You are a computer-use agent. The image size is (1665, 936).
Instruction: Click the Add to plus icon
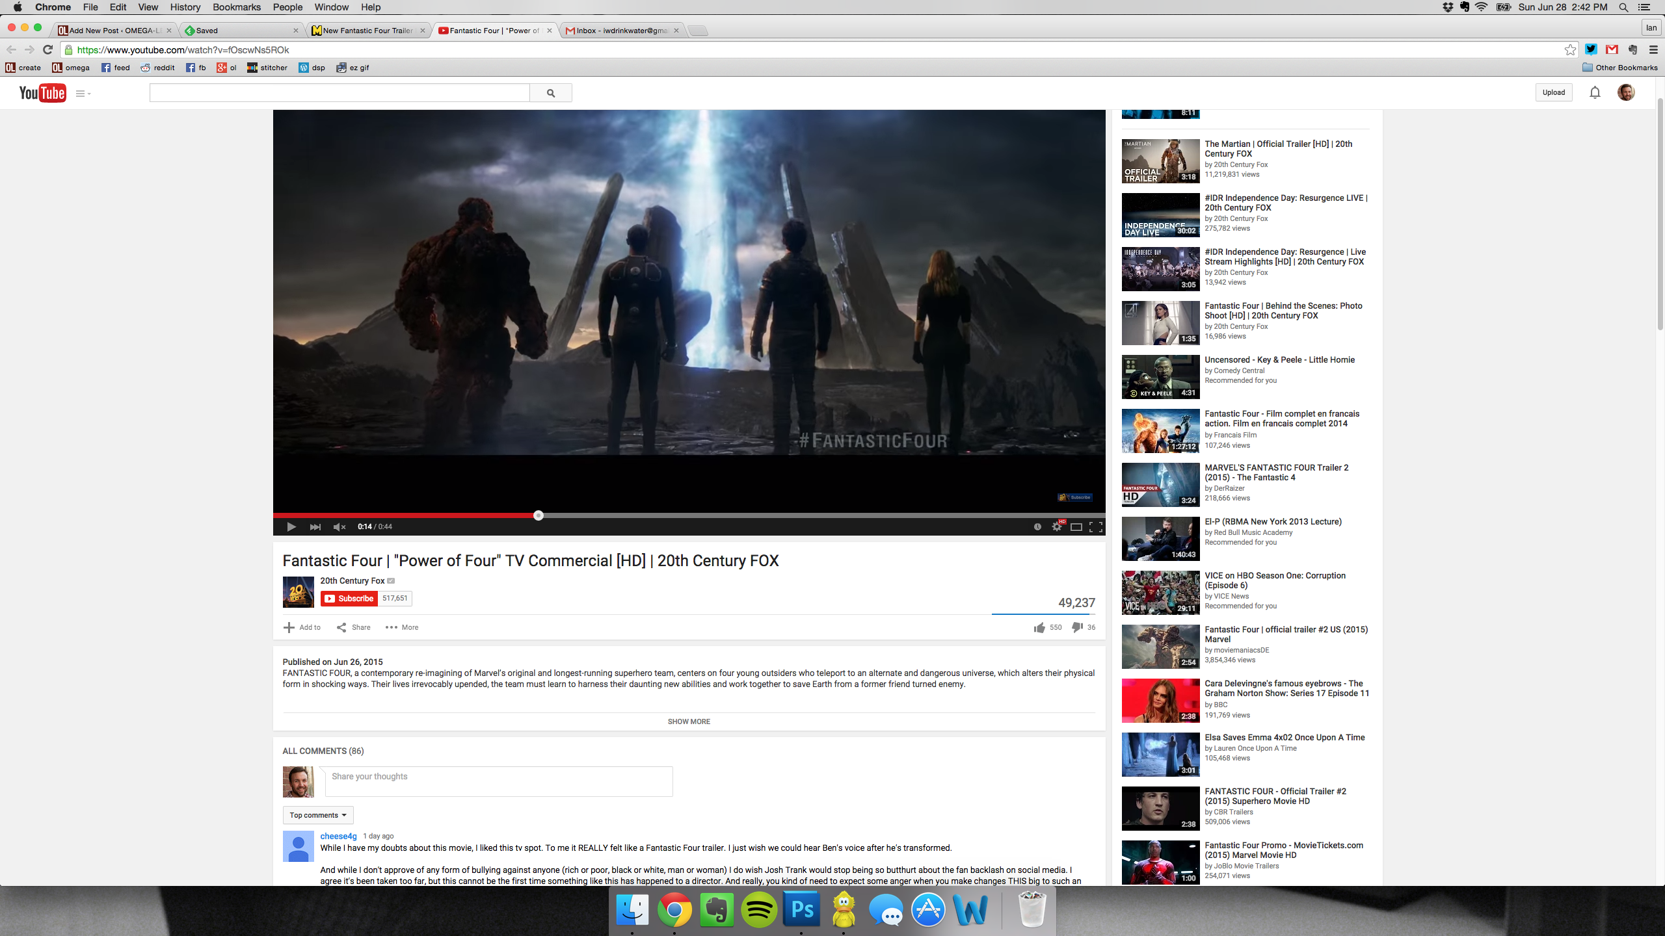coord(289,627)
